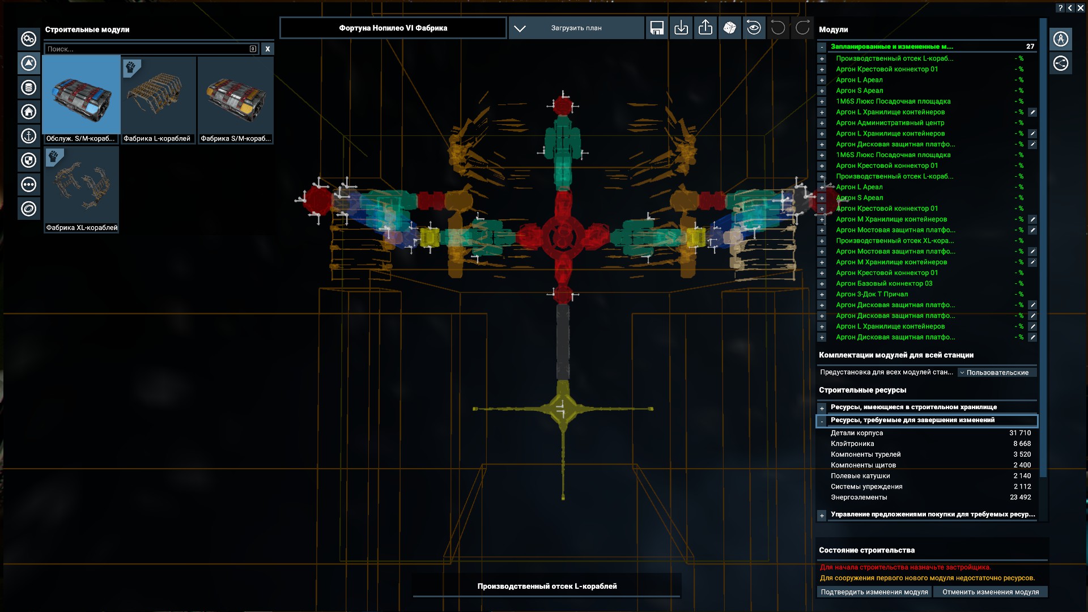
Task: Open the Production modules category (gears icon)
Action: pyautogui.click(x=28, y=39)
